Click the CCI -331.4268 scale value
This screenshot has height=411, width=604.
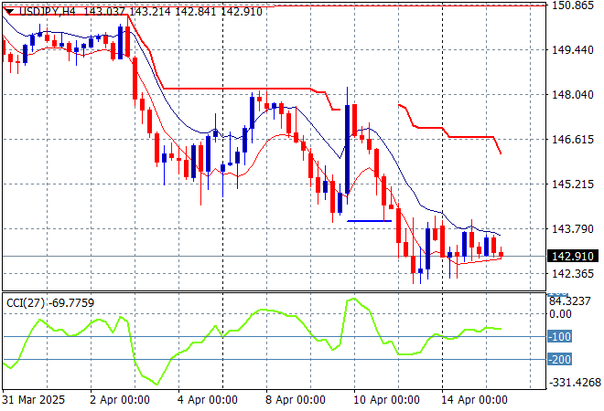point(575,383)
